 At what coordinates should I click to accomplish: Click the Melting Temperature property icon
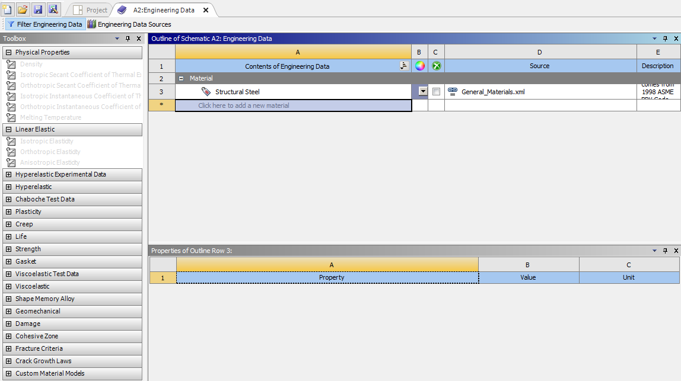pos(11,117)
